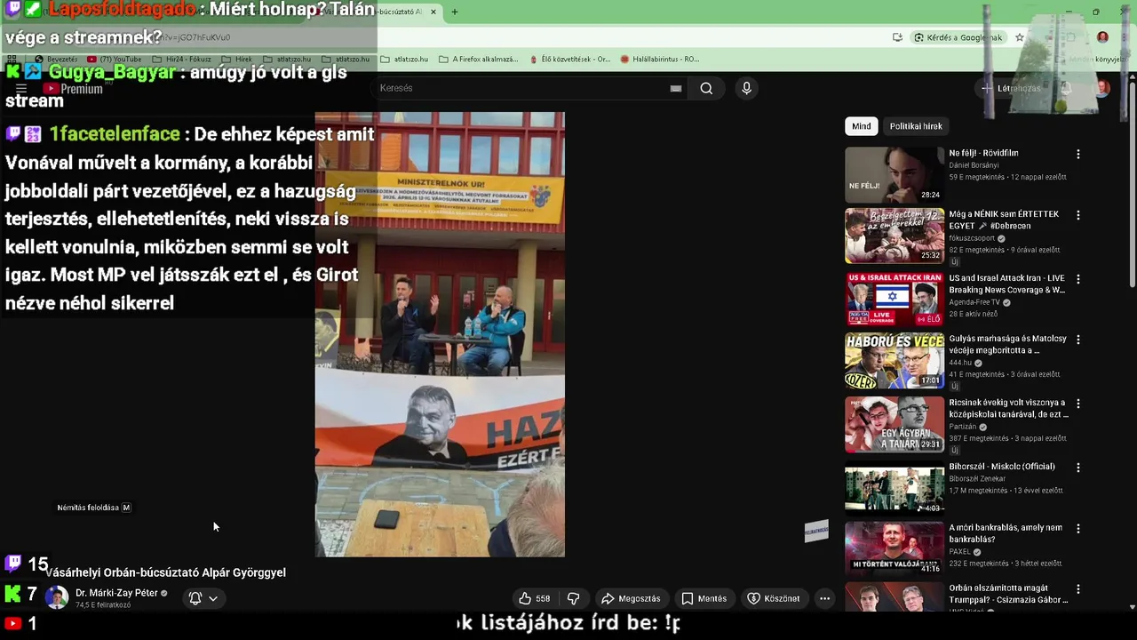Open 'Biborszél - Miskolc (Official)' video title
This screenshot has height=640, width=1137.
pos(1002,467)
